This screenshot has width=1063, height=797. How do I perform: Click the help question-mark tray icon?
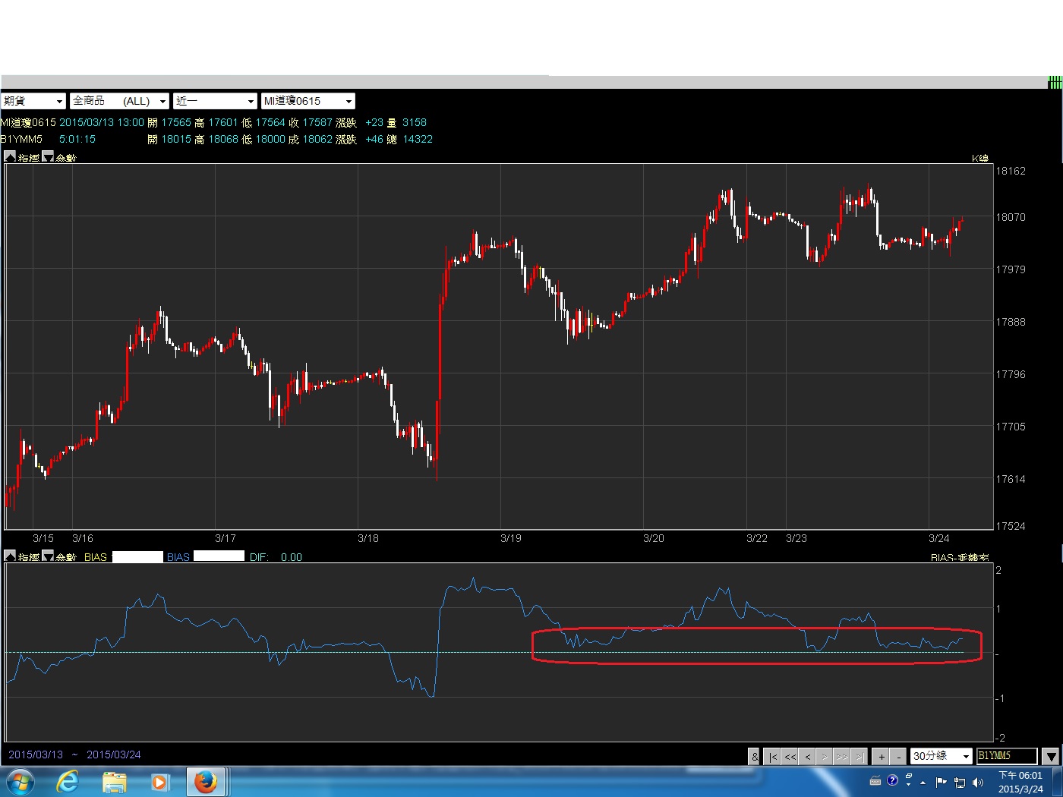click(892, 780)
